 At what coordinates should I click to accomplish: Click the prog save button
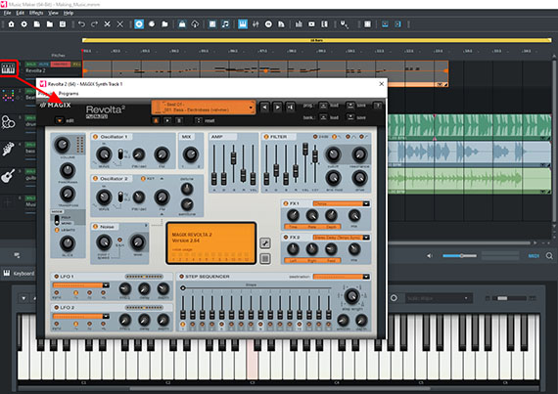350,106
